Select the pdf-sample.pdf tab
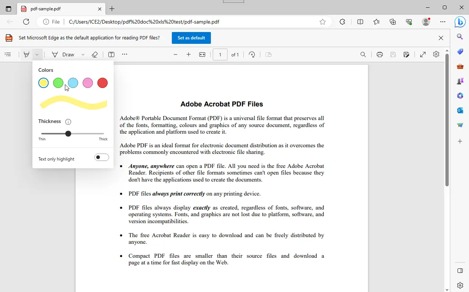469x292 pixels. click(61, 9)
